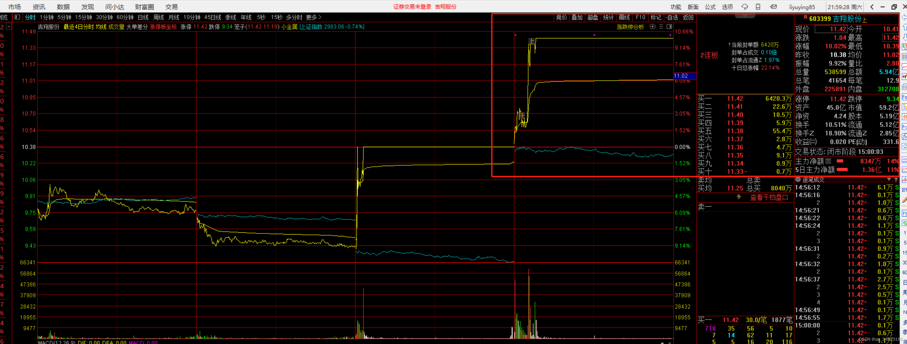Click the lightning bolt icon near 查看千档盘口

coord(739,197)
